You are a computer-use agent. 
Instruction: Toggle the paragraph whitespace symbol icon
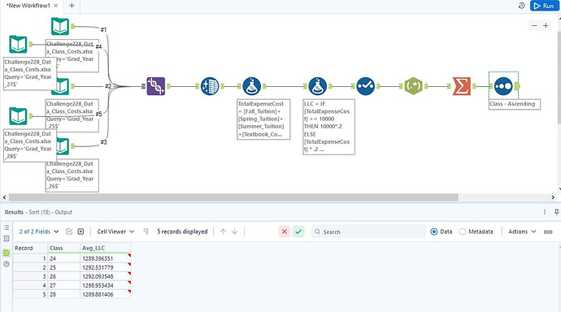[x=146, y=232]
